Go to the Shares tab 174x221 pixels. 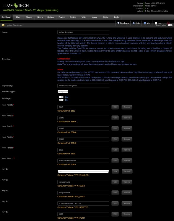(29, 17)
